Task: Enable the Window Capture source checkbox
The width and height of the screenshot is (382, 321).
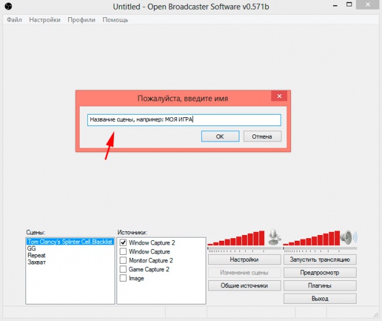Action: (x=123, y=252)
